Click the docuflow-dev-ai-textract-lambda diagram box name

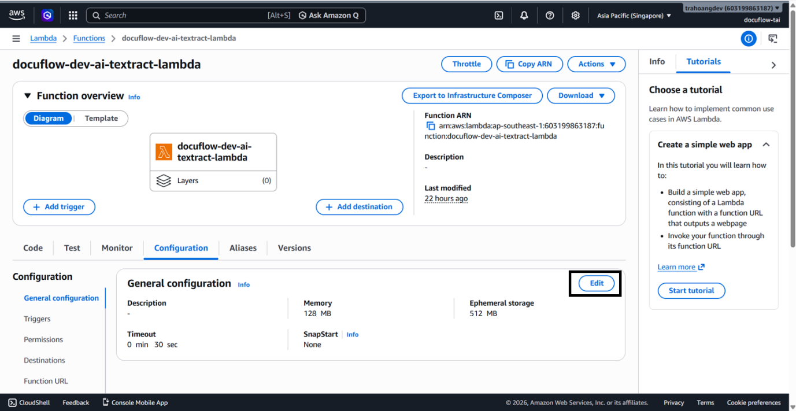pos(214,152)
